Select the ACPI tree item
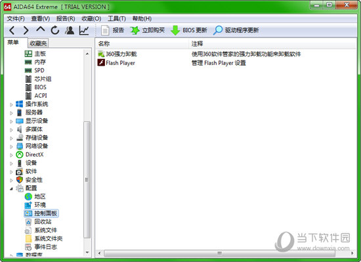 (36, 96)
